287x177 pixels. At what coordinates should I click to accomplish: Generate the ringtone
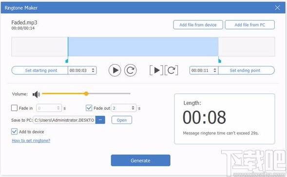pos(140,161)
